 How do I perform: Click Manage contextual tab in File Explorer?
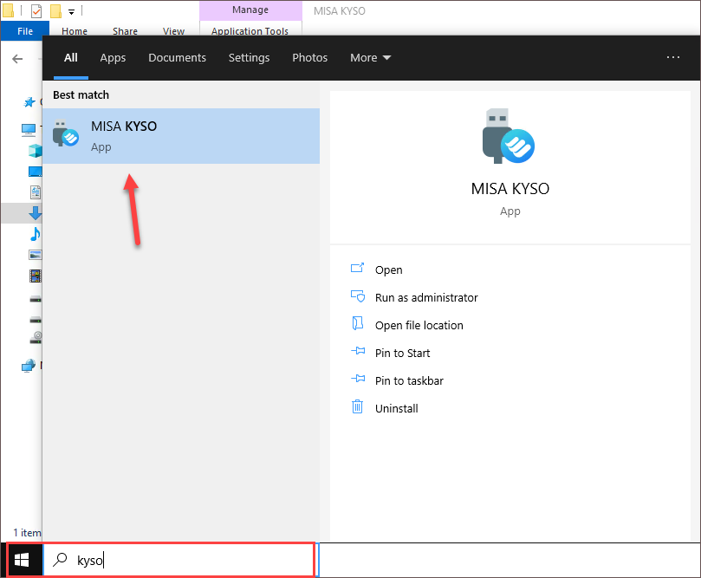tap(250, 10)
